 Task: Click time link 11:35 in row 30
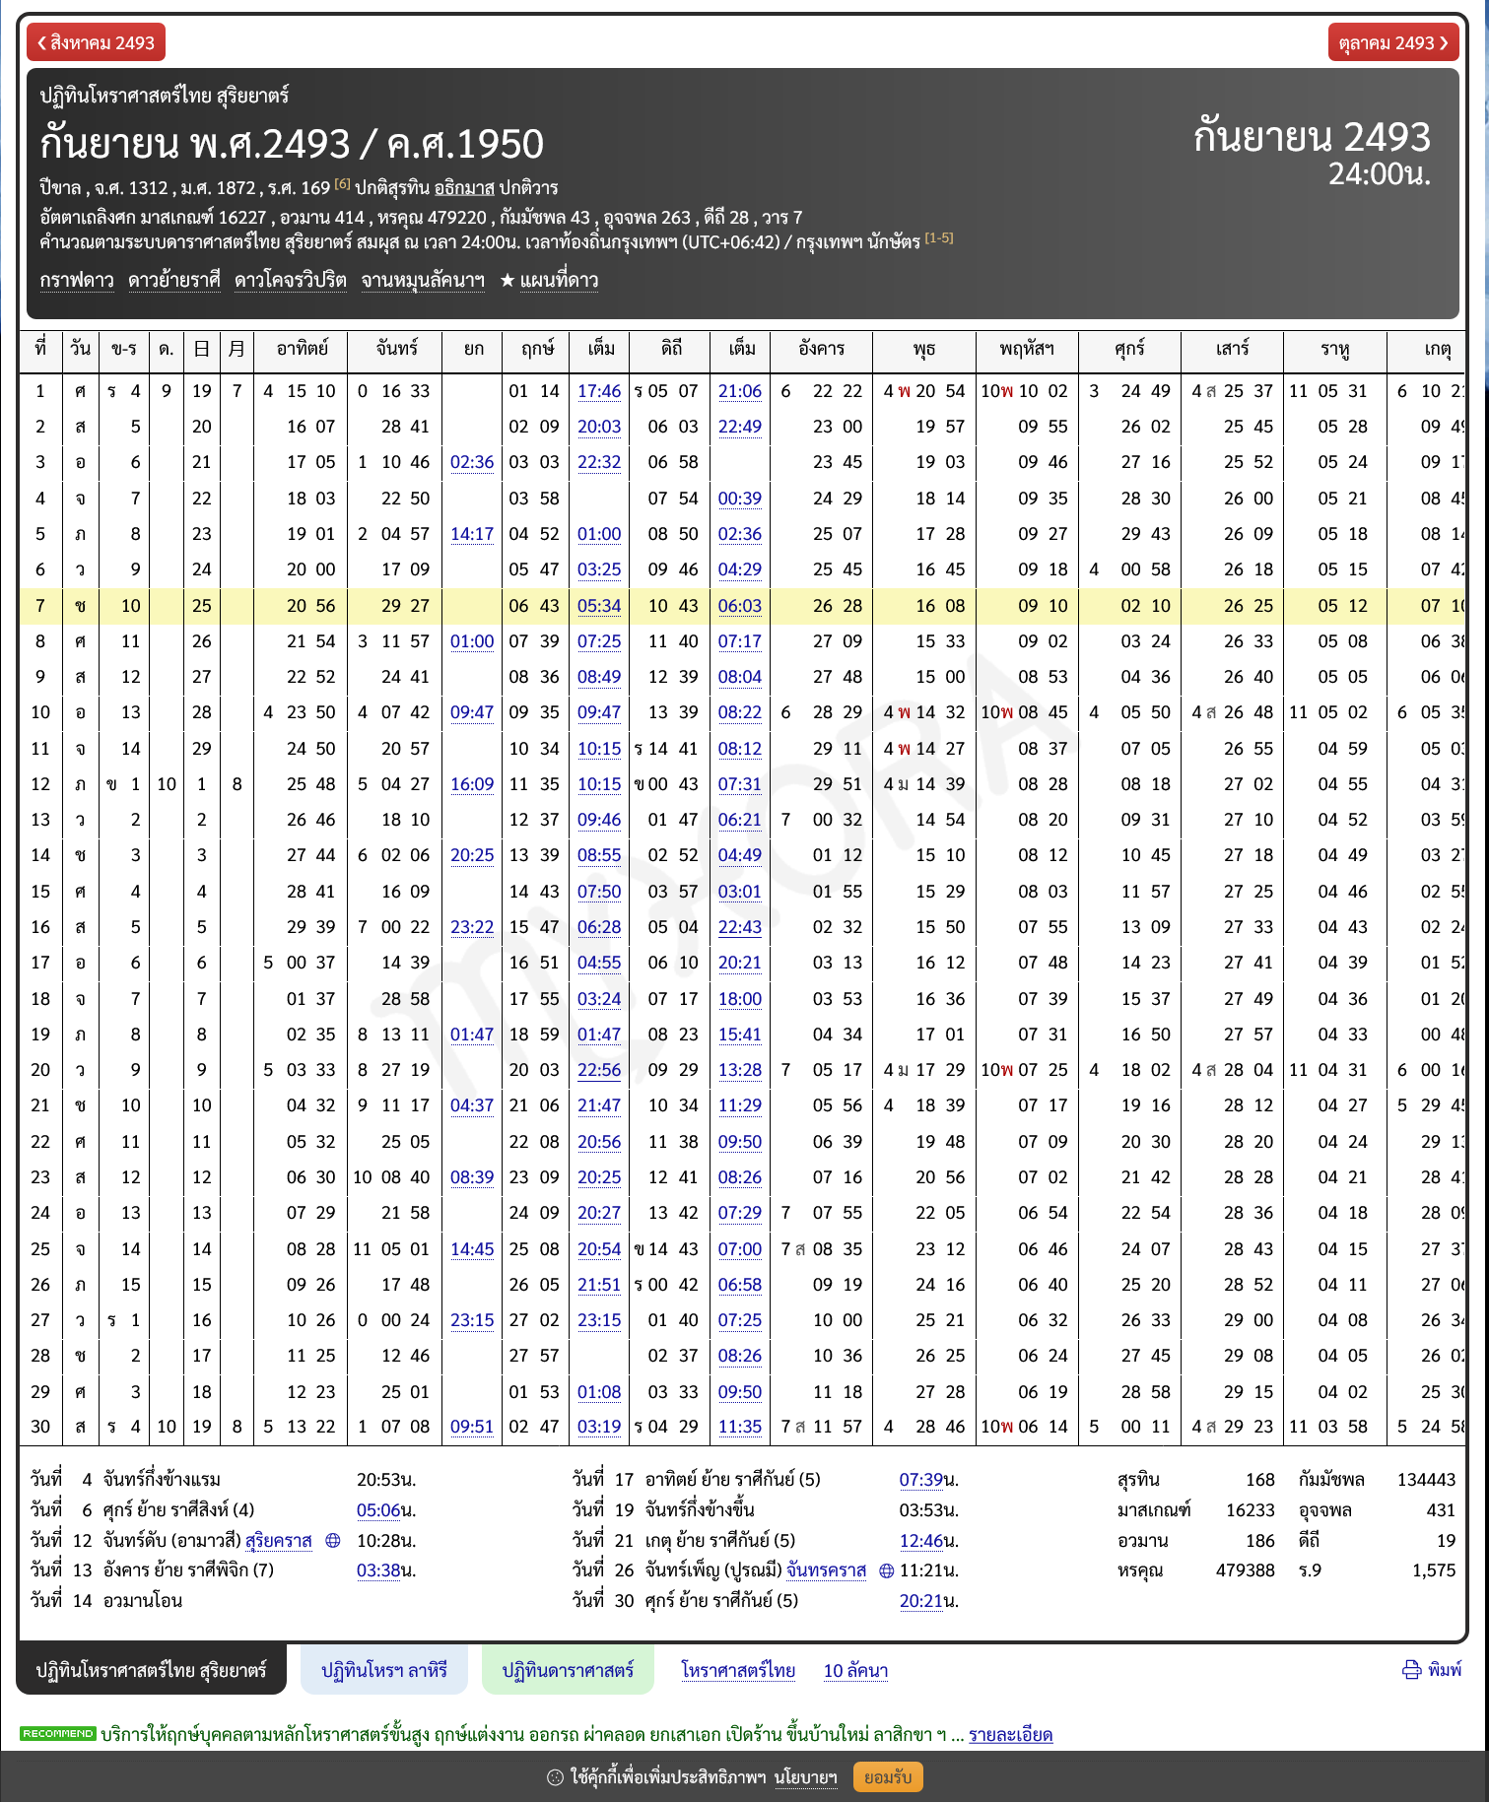point(740,1427)
